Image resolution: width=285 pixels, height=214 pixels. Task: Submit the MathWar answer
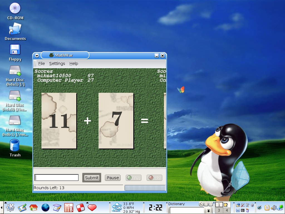point(92,177)
